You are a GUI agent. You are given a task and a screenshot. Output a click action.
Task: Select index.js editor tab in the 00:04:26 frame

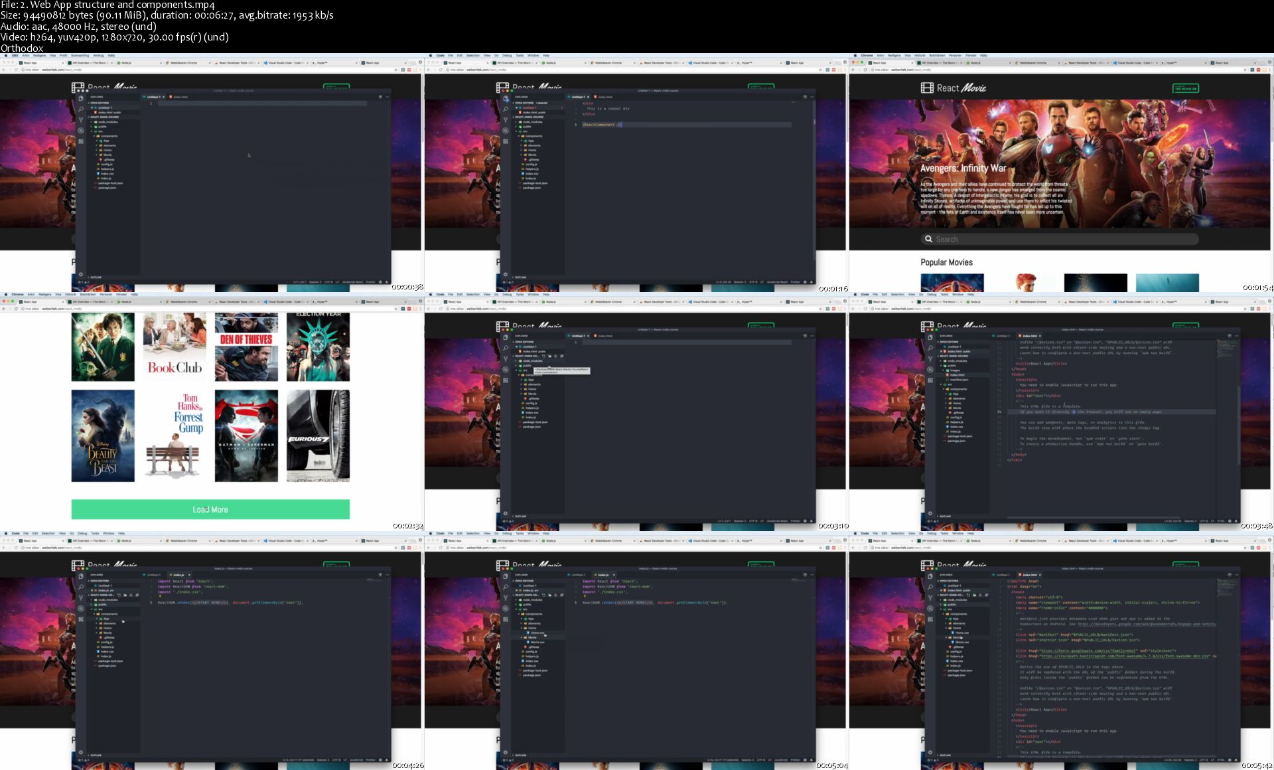click(178, 575)
